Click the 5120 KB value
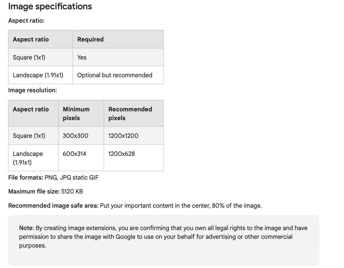This screenshot has height=268, width=344. 72,191
